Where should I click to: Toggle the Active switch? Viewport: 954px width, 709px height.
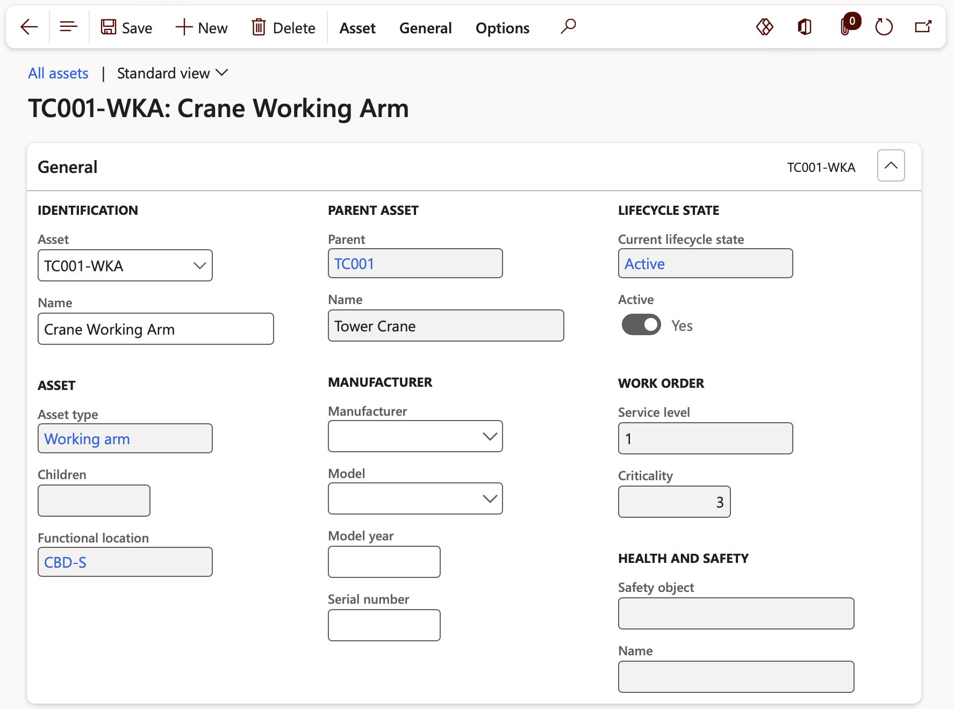pos(641,324)
